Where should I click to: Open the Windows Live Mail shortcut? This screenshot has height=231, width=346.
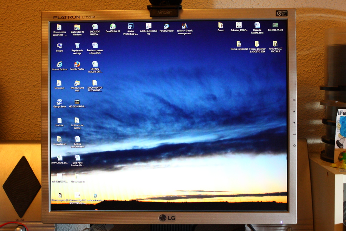(x=77, y=86)
